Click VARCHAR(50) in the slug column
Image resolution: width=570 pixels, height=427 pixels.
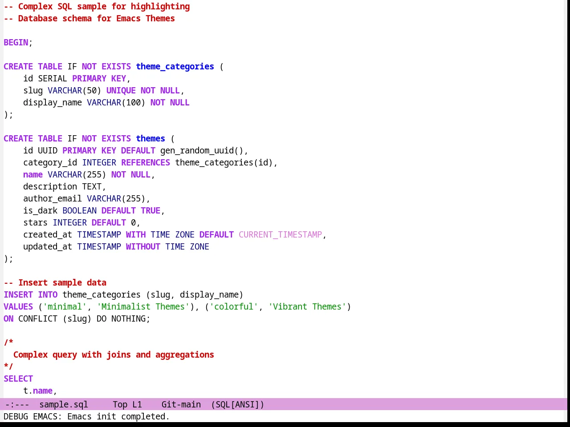tap(75, 90)
